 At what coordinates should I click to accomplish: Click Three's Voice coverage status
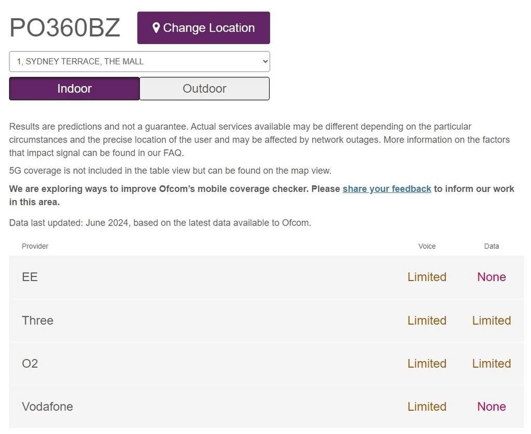[x=427, y=320]
